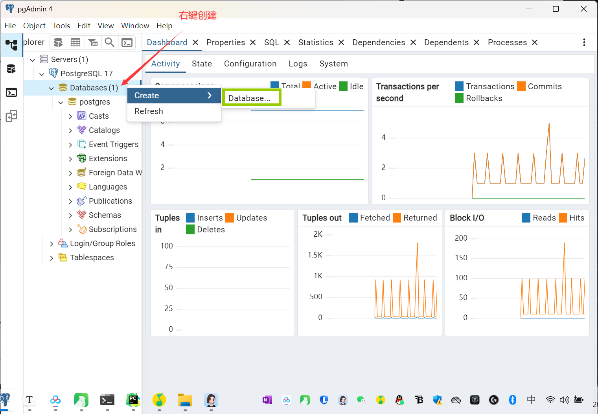
Task: Open the Schema Diff workspace sidebar icon
Action: tap(11, 116)
